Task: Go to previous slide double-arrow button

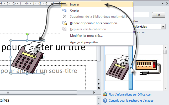Action: pos(99,84)
